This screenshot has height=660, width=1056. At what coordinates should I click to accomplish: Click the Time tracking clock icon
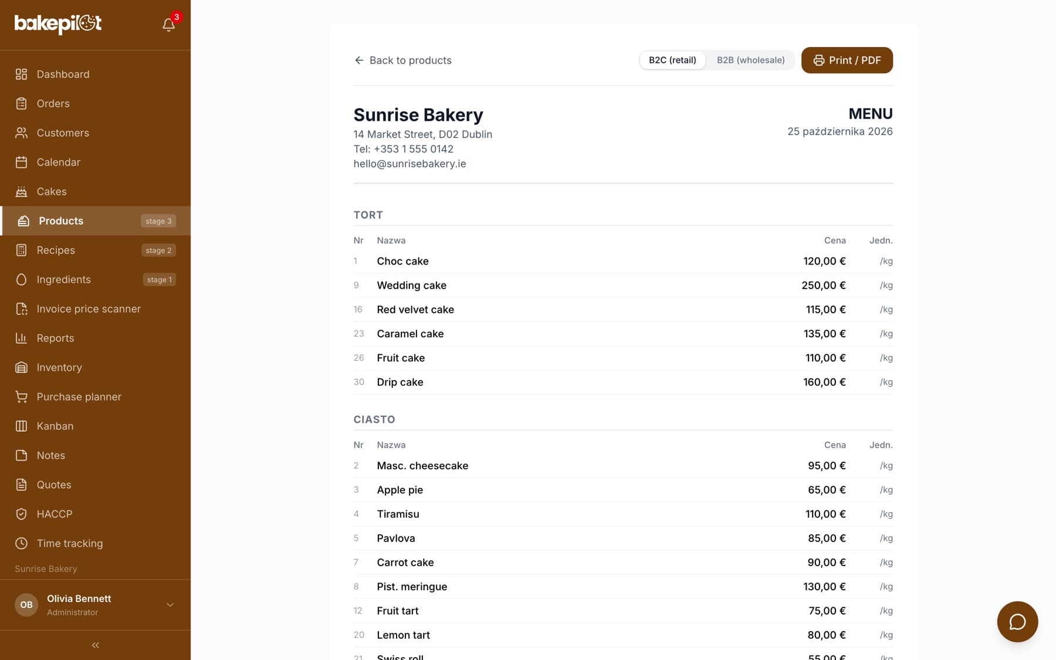click(22, 543)
